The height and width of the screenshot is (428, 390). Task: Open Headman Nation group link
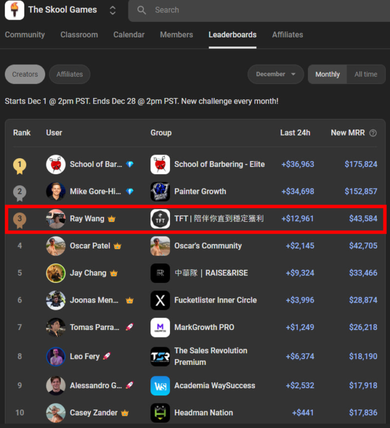coord(203,413)
